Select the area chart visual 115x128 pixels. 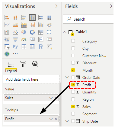pos(15,25)
